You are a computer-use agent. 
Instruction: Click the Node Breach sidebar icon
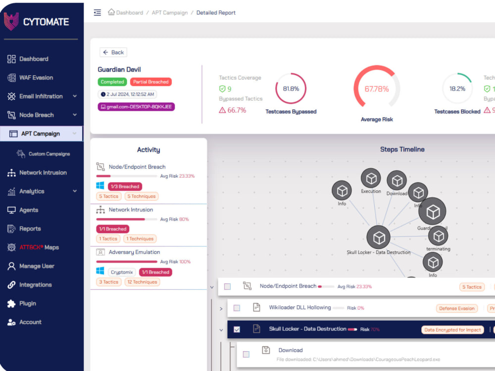pos(11,115)
